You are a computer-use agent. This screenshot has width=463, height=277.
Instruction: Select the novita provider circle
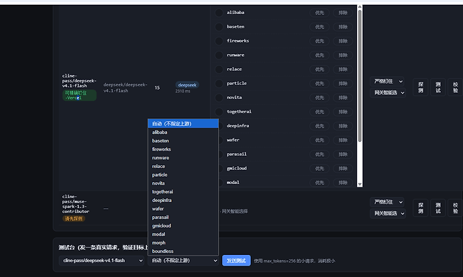pos(219,98)
